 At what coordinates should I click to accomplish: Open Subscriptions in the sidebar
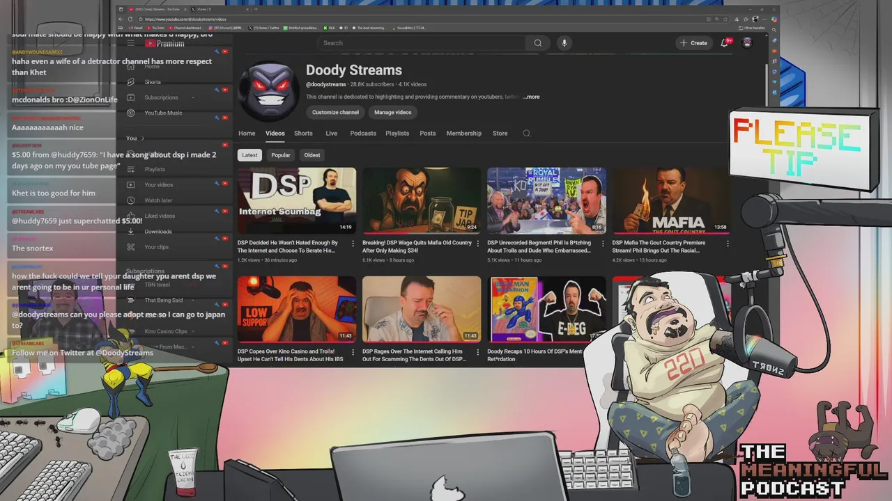161,97
